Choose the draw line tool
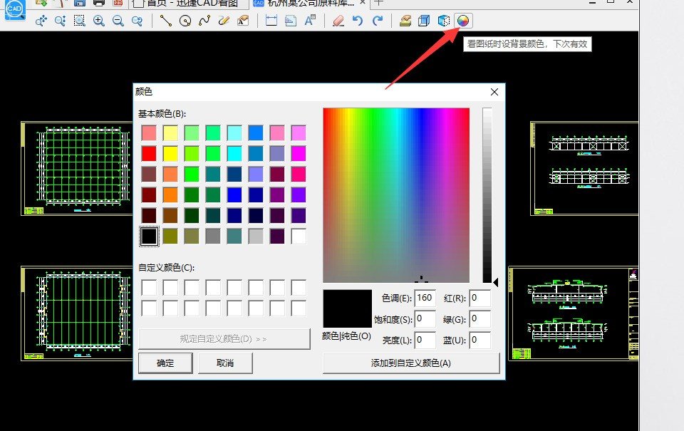This screenshot has height=431, width=684. tap(166, 21)
